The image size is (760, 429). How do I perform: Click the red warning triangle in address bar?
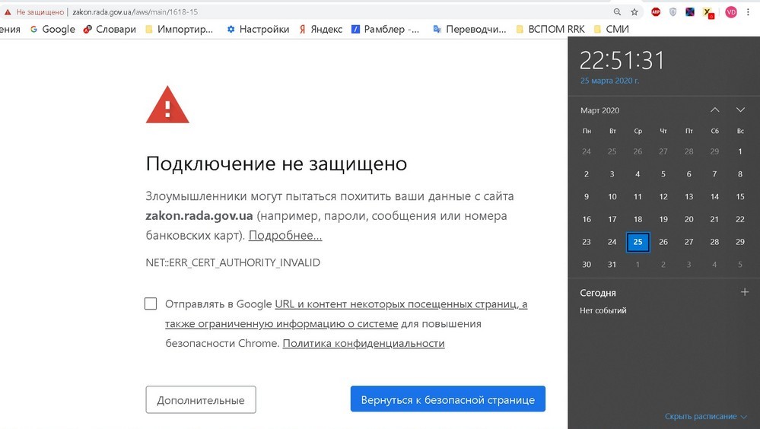(8, 12)
